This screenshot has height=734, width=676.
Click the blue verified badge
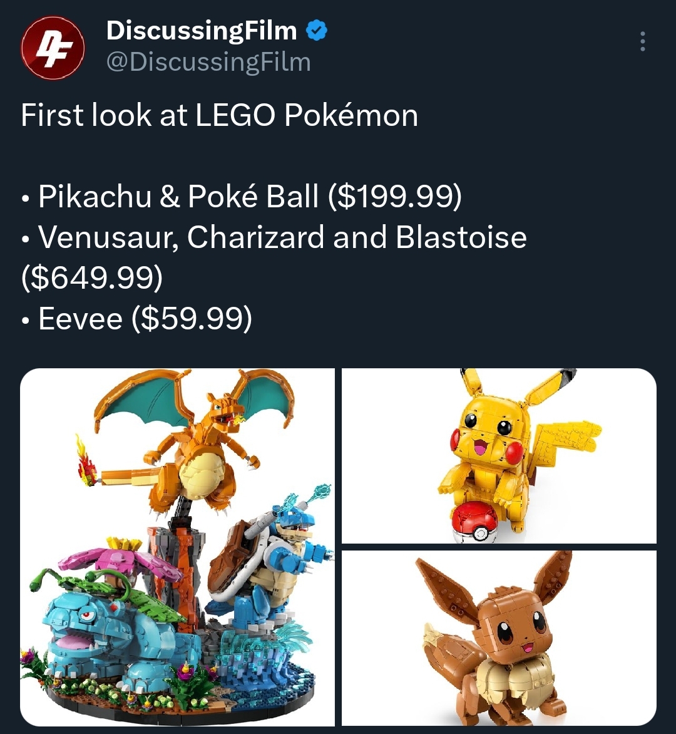317,31
